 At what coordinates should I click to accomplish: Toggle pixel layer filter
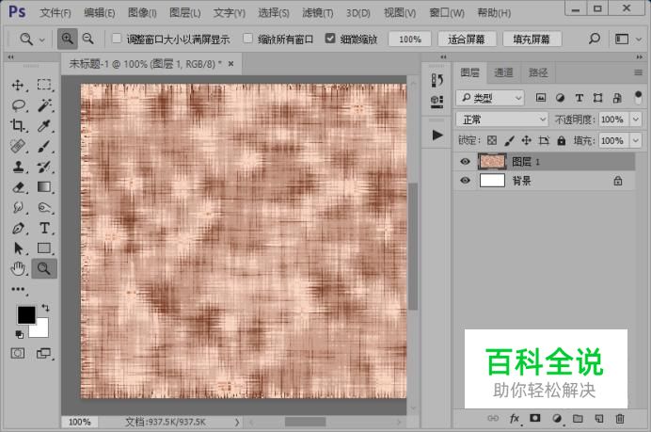click(x=541, y=98)
